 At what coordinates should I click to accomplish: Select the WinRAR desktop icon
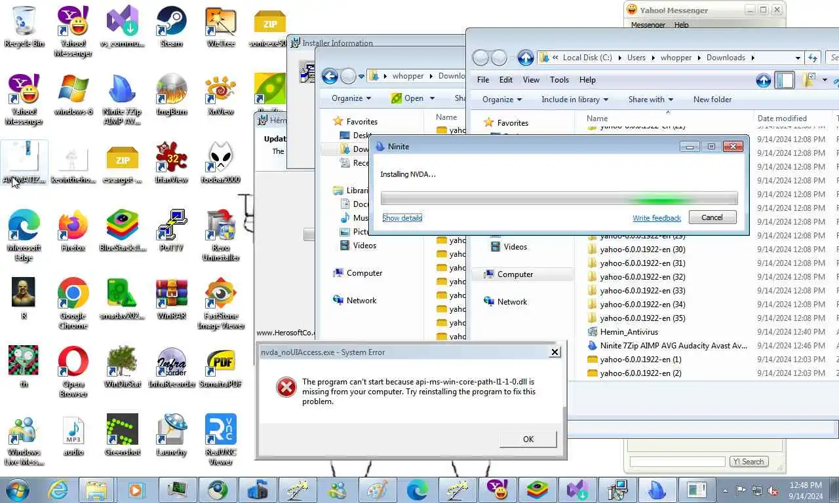171,299
